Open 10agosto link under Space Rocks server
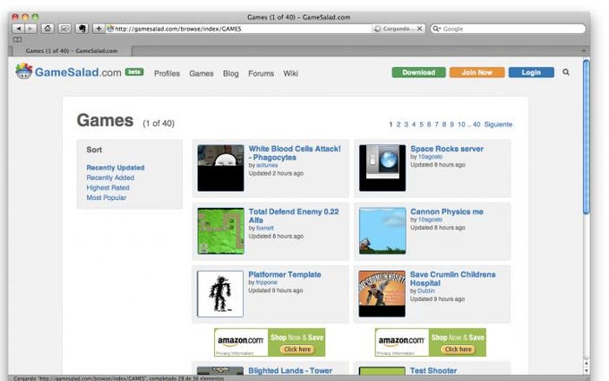The height and width of the screenshot is (381, 609). pos(430,157)
